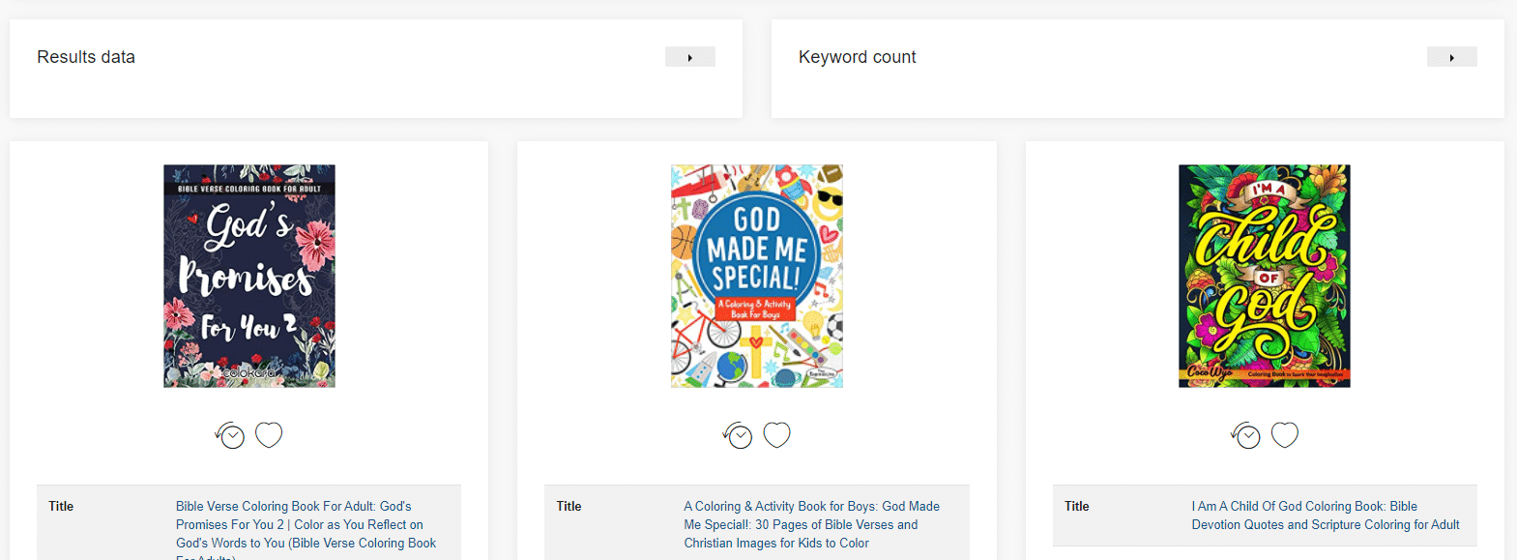Screen dimensions: 1517x560
Task: Open the I Am A Child Of God Coloring Book link
Action: click(1326, 516)
